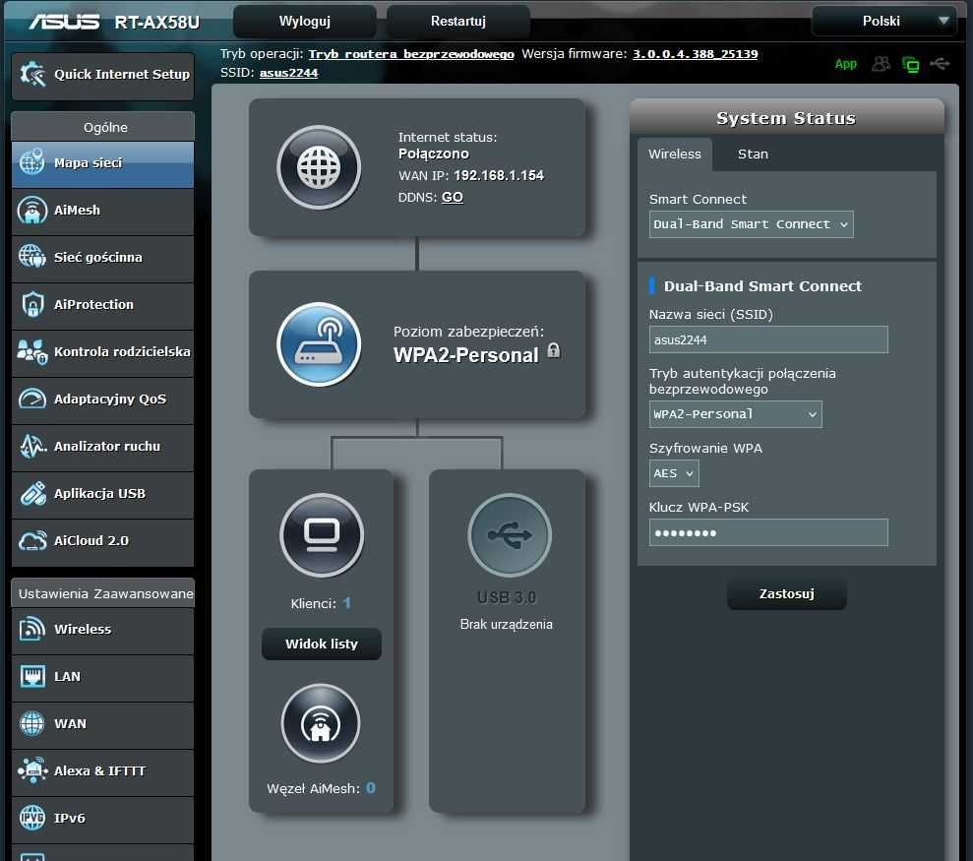Open the Analizator ruchu icon
Viewport: 973px width, 861px height.
coord(31,446)
